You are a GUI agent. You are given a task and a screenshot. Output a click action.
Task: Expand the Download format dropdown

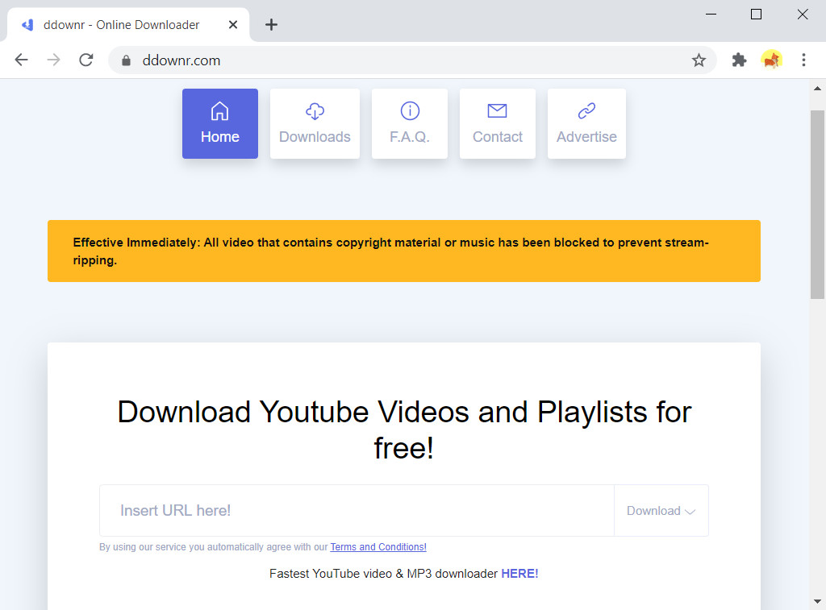pyautogui.click(x=661, y=511)
